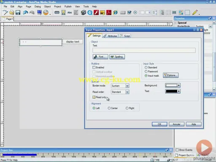This screenshot has width=216, height=162.
Task: Open input mask Options button
Action: pos(170,75)
